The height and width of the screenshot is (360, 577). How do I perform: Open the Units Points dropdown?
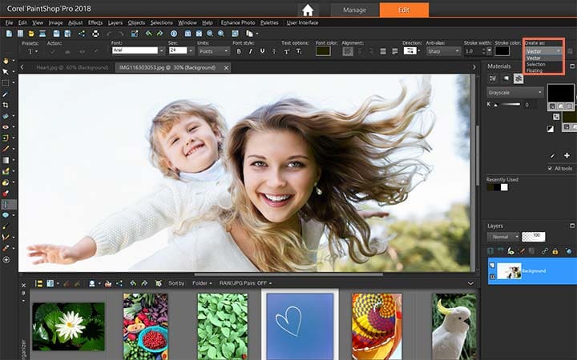tap(214, 51)
